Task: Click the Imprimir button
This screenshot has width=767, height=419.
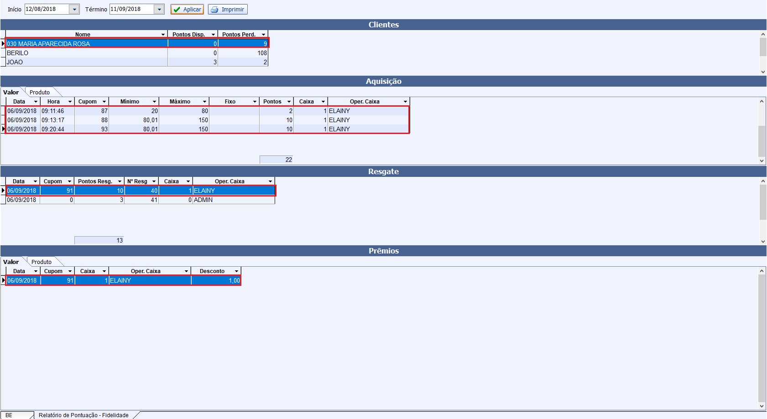Action: tap(228, 9)
